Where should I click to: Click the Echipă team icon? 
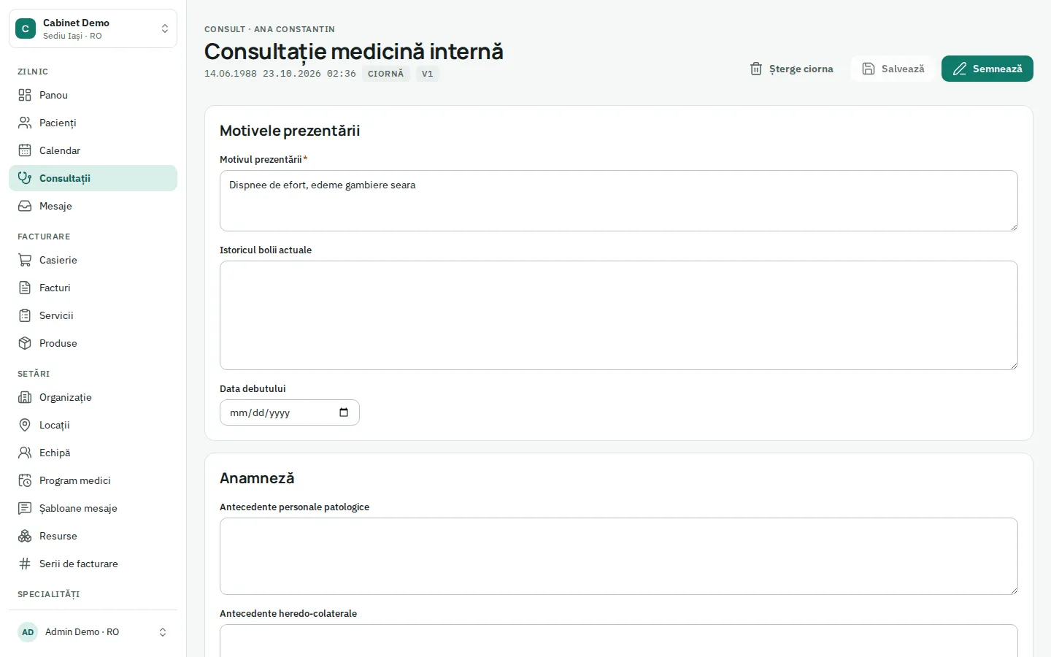pyautogui.click(x=25, y=453)
